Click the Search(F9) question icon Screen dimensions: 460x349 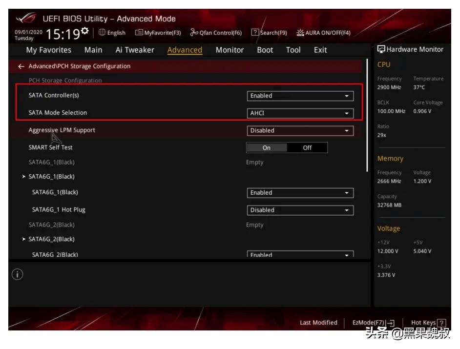pos(255,32)
